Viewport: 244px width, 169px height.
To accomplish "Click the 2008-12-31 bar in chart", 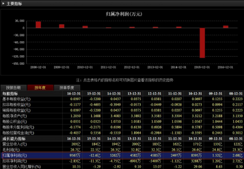I will point(38,25).
